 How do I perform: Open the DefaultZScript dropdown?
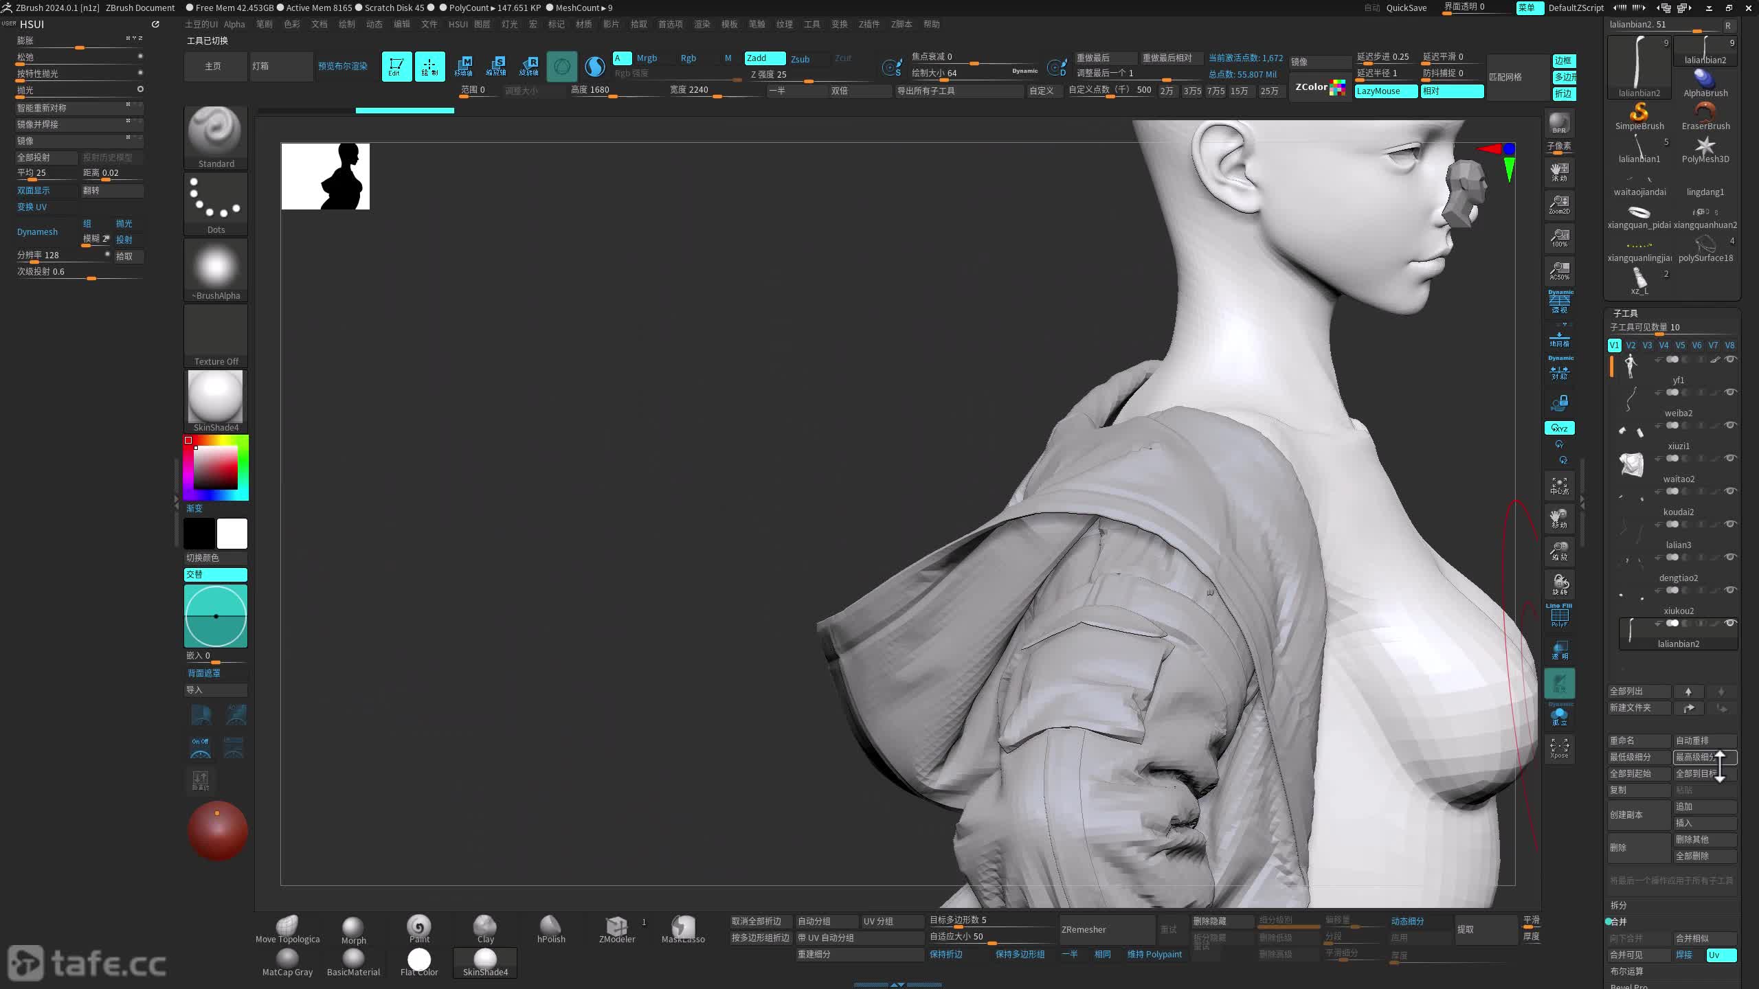(1576, 8)
